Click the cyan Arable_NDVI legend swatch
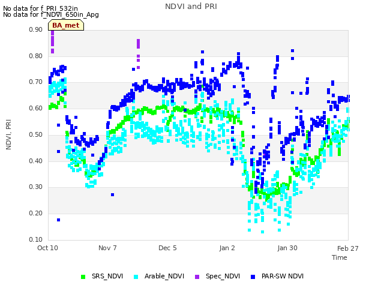The height and width of the screenshot is (288, 384). (x=136, y=277)
